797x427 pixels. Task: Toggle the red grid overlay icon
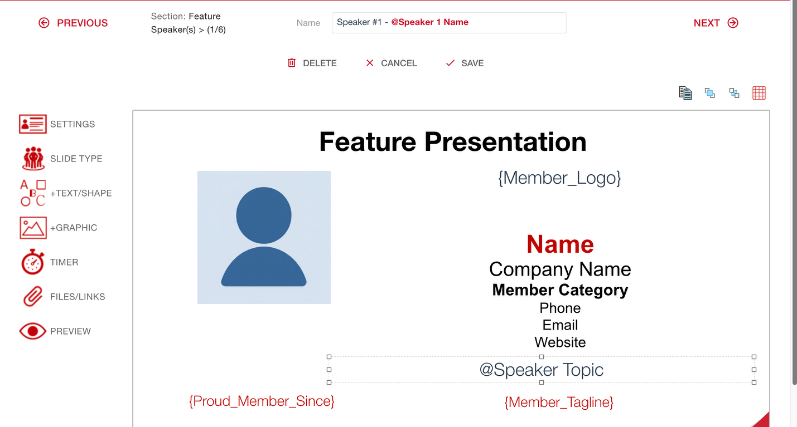[759, 93]
